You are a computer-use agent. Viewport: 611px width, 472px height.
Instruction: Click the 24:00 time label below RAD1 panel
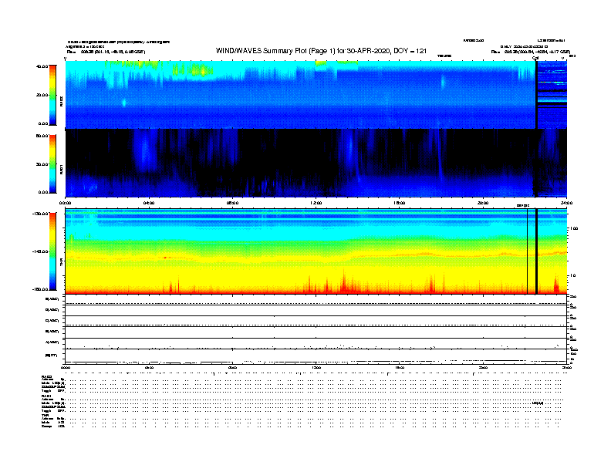[566, 203]
